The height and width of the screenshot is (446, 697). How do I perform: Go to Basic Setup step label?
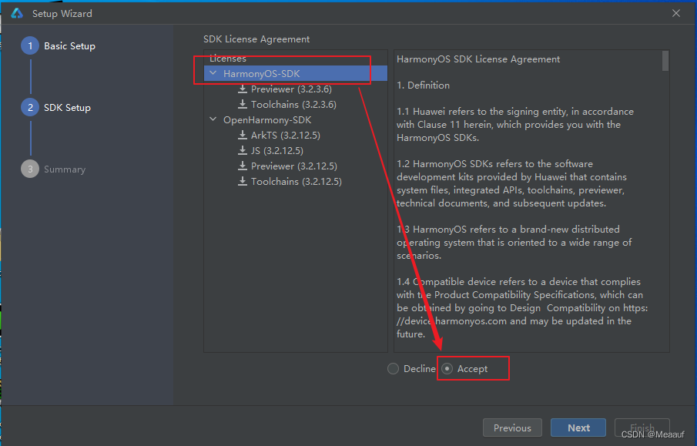(69, 45)
